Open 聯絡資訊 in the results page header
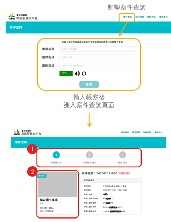The height and width of the screenshot is (222, 171). (147, 132)
